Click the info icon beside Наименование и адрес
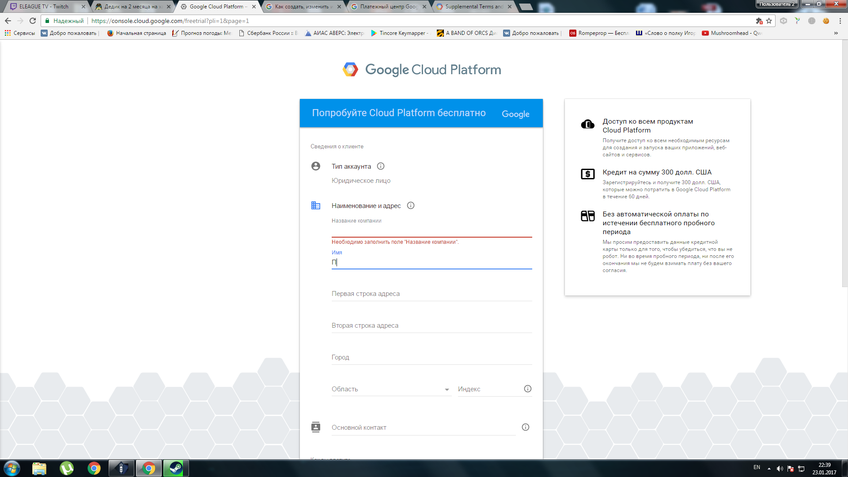This screenshot has height=477, width=848. coord(411,206)
